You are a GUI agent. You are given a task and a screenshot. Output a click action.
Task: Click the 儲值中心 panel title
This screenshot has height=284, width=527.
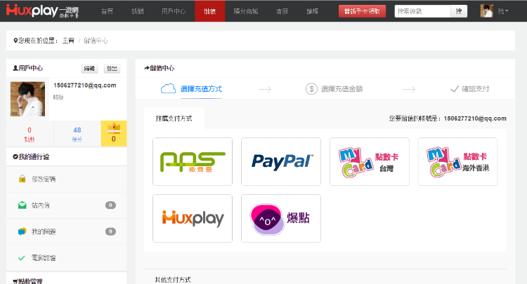162,68
